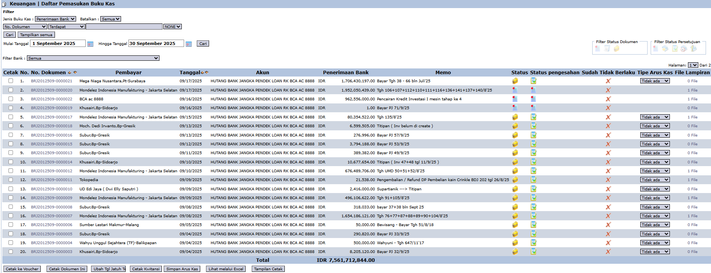Open Jenis Buku Kas dropdown Penerimaan Bank
The width and height of the screenshot is (711, 273).
point(55,19)
